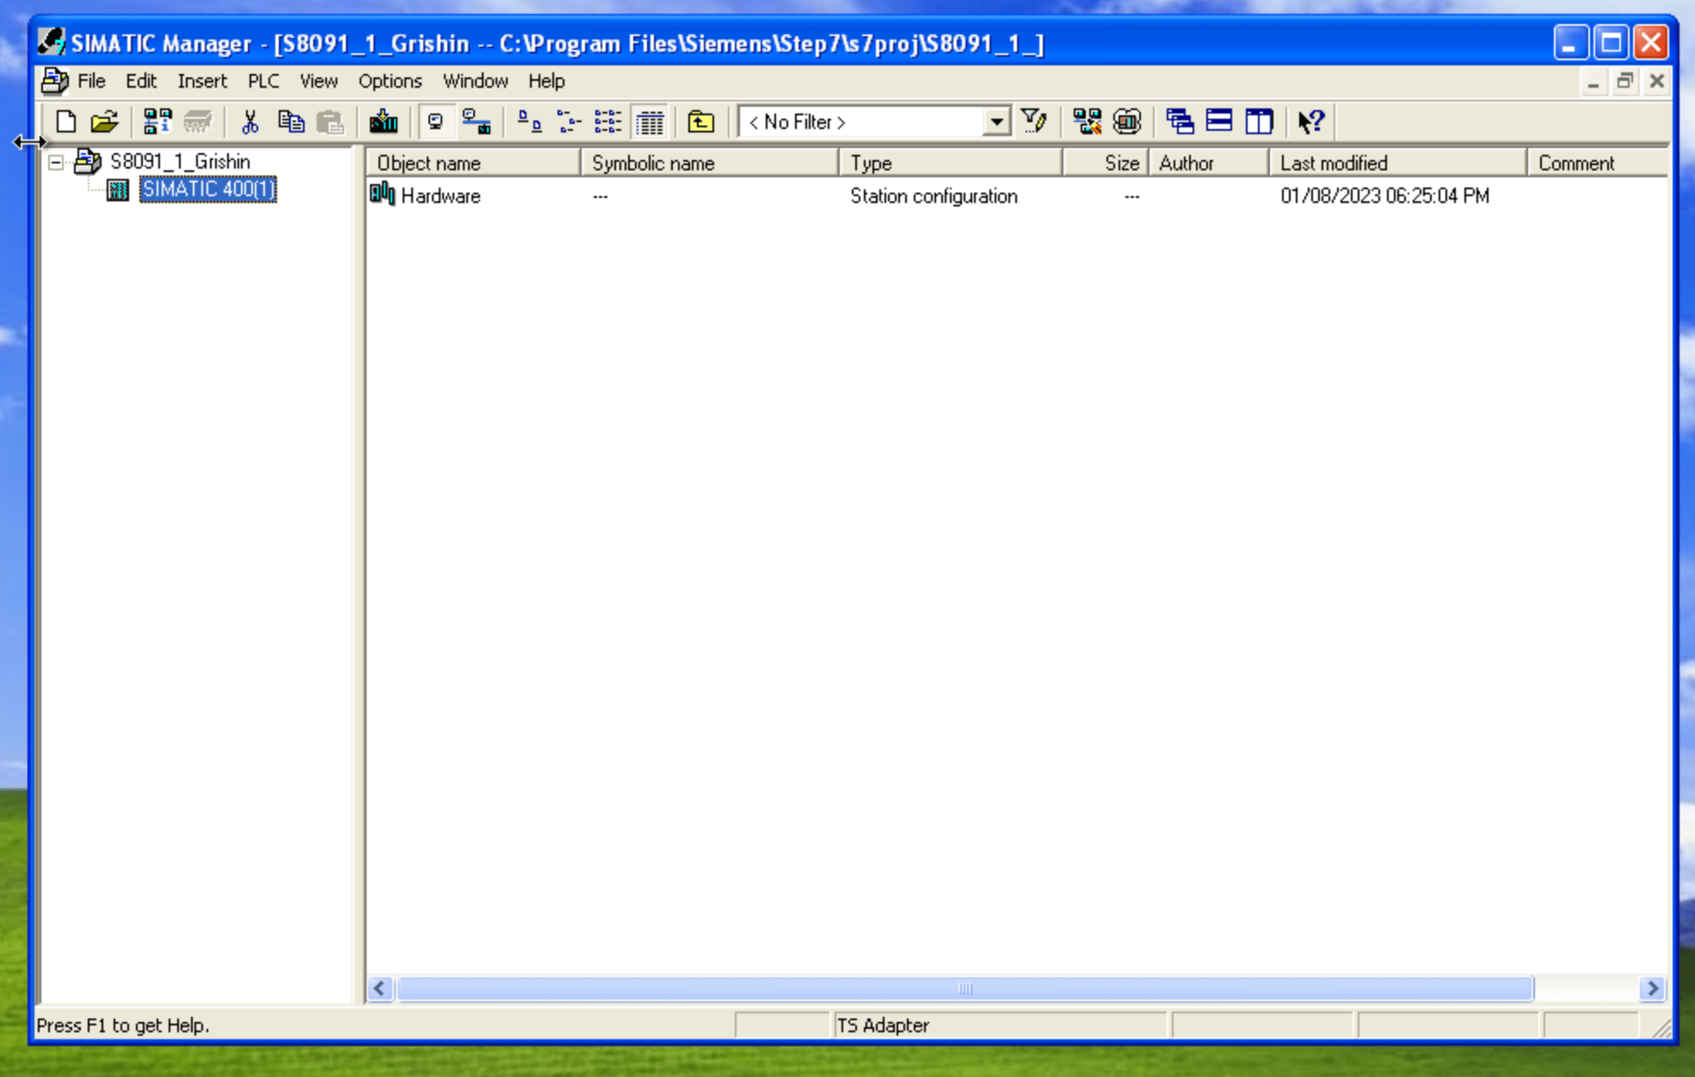This screenshot has width=1695, height=1077.
Task: Select the S8091_1_Grishin project in tree
Action: (180, 162)
